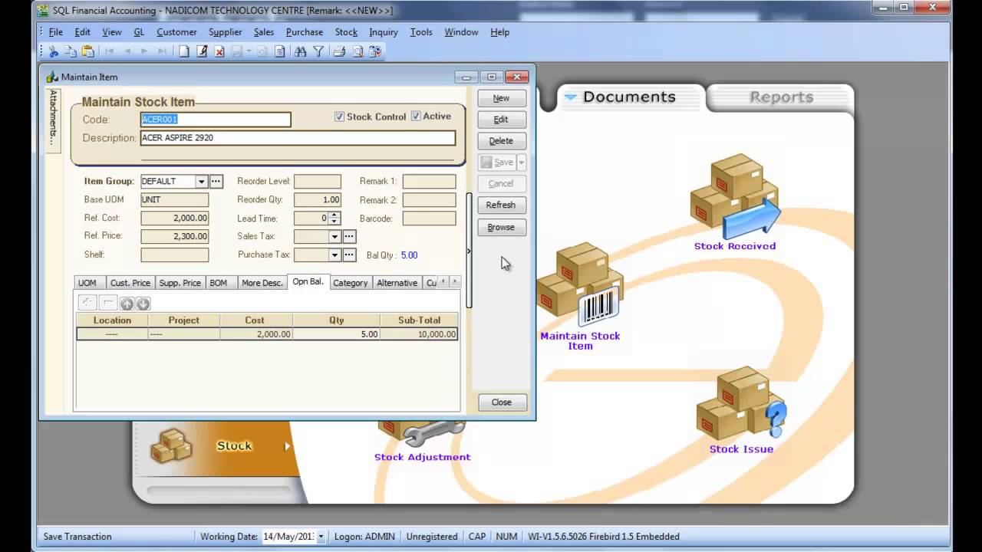Viewport: 982px width, 552px height.
Task: Click the ellipsis button beside Purchase Tax
Action: point(349,255)
